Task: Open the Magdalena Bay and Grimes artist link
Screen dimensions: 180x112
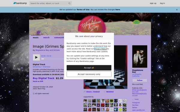Action: (47, 50)
